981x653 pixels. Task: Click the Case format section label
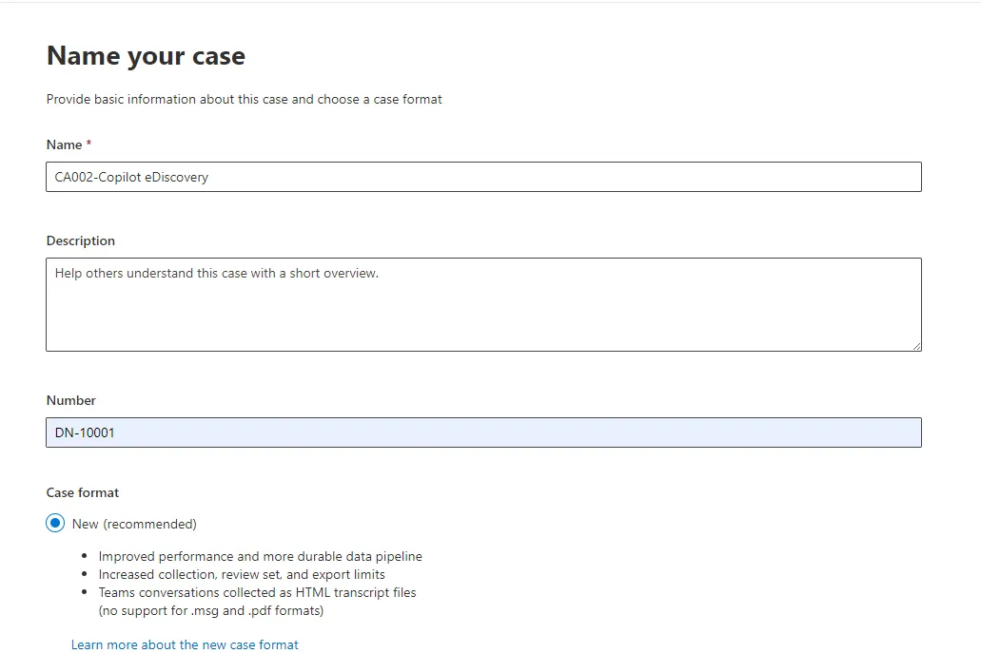tap(82, 492)
